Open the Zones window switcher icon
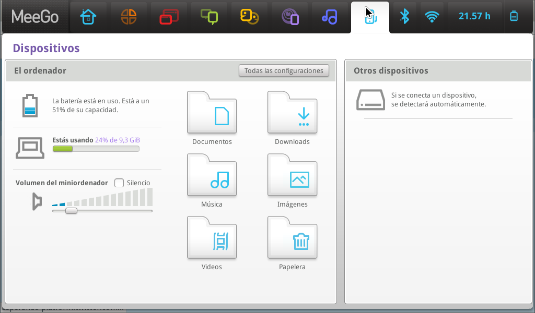 coord(169,17)
